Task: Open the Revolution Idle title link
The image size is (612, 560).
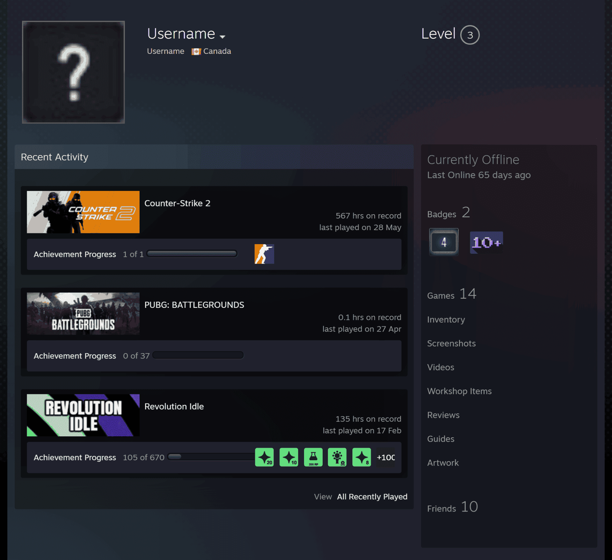Action: tap(174, 406)
